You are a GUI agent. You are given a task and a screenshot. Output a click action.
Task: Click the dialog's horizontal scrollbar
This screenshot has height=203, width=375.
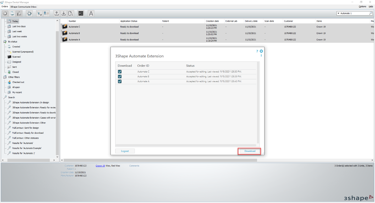tap(186, 145)
